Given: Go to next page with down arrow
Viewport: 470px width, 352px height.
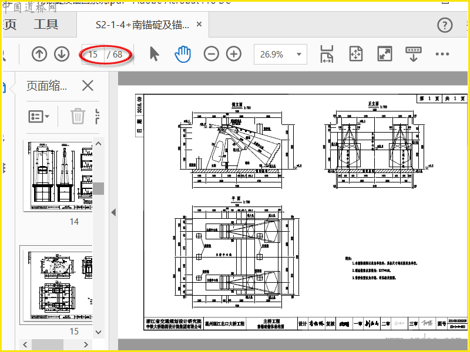Looking at the screenshot, I should click(62, 54).
